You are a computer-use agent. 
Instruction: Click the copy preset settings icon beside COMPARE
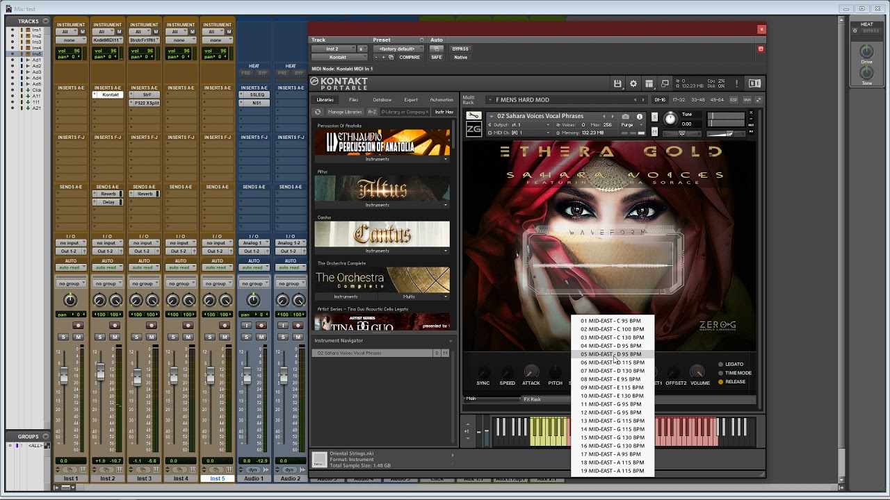pyautogui.click(x=391, y=57)
